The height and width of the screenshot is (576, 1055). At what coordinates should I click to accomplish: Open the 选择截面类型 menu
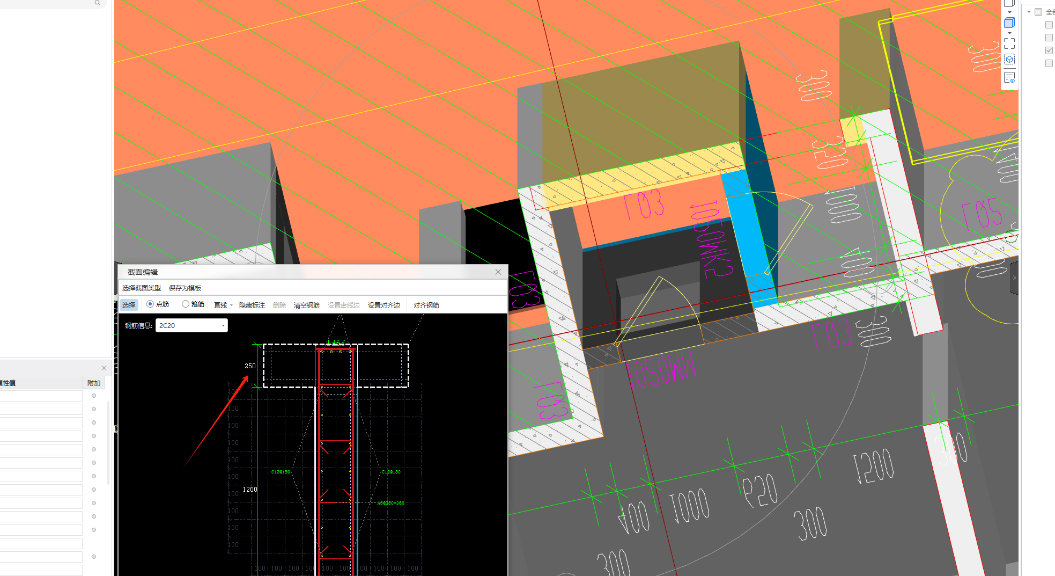point(142,288)
